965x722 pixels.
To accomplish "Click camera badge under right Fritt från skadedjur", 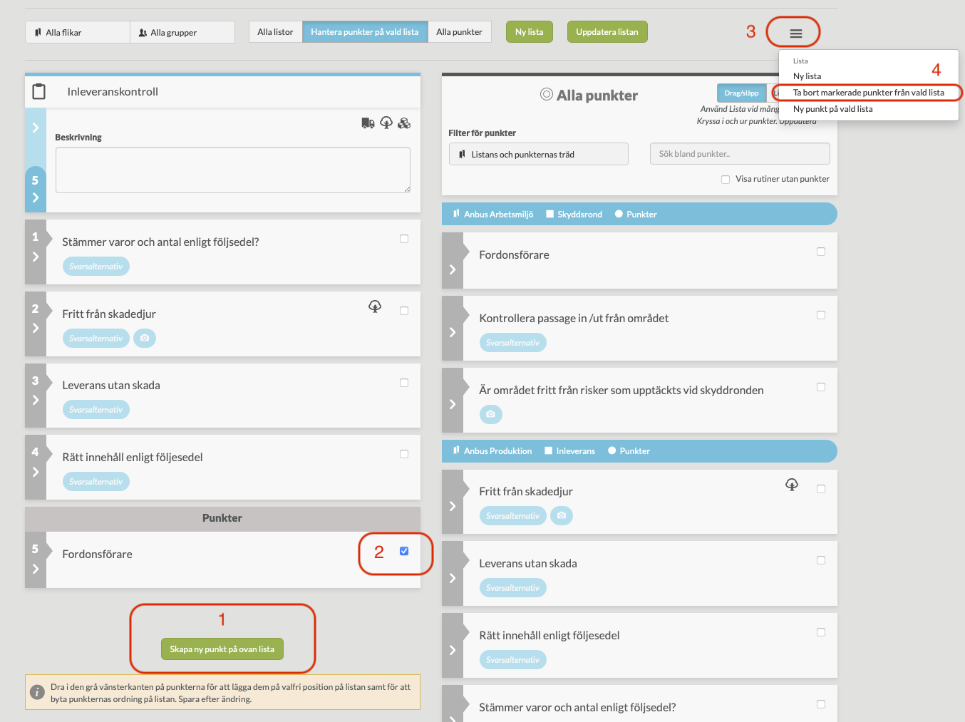I will pos(562,515).
